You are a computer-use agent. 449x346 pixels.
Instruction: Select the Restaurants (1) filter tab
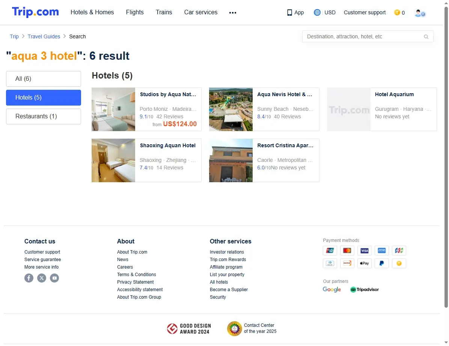pyautogui.click(x=44, y=116)
